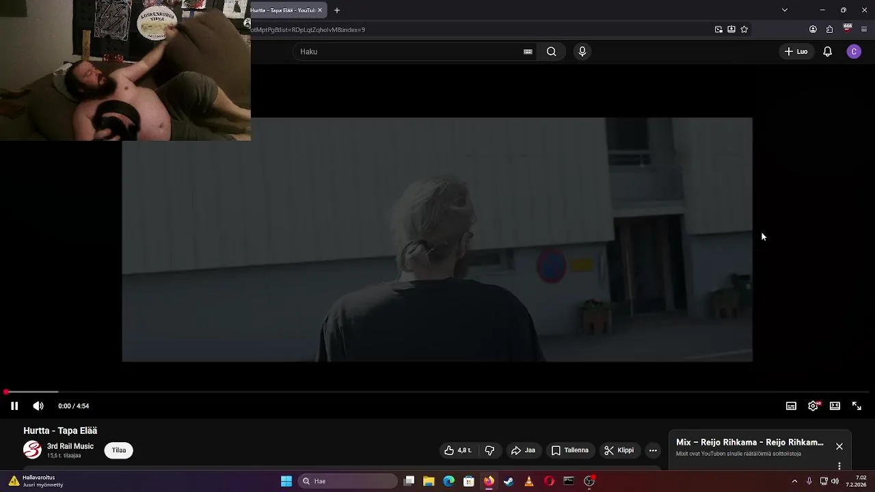Viewport: 875px width, 492px height.
Task: Open the Firefox hamburger menu
Action: (x=865, y=29)
